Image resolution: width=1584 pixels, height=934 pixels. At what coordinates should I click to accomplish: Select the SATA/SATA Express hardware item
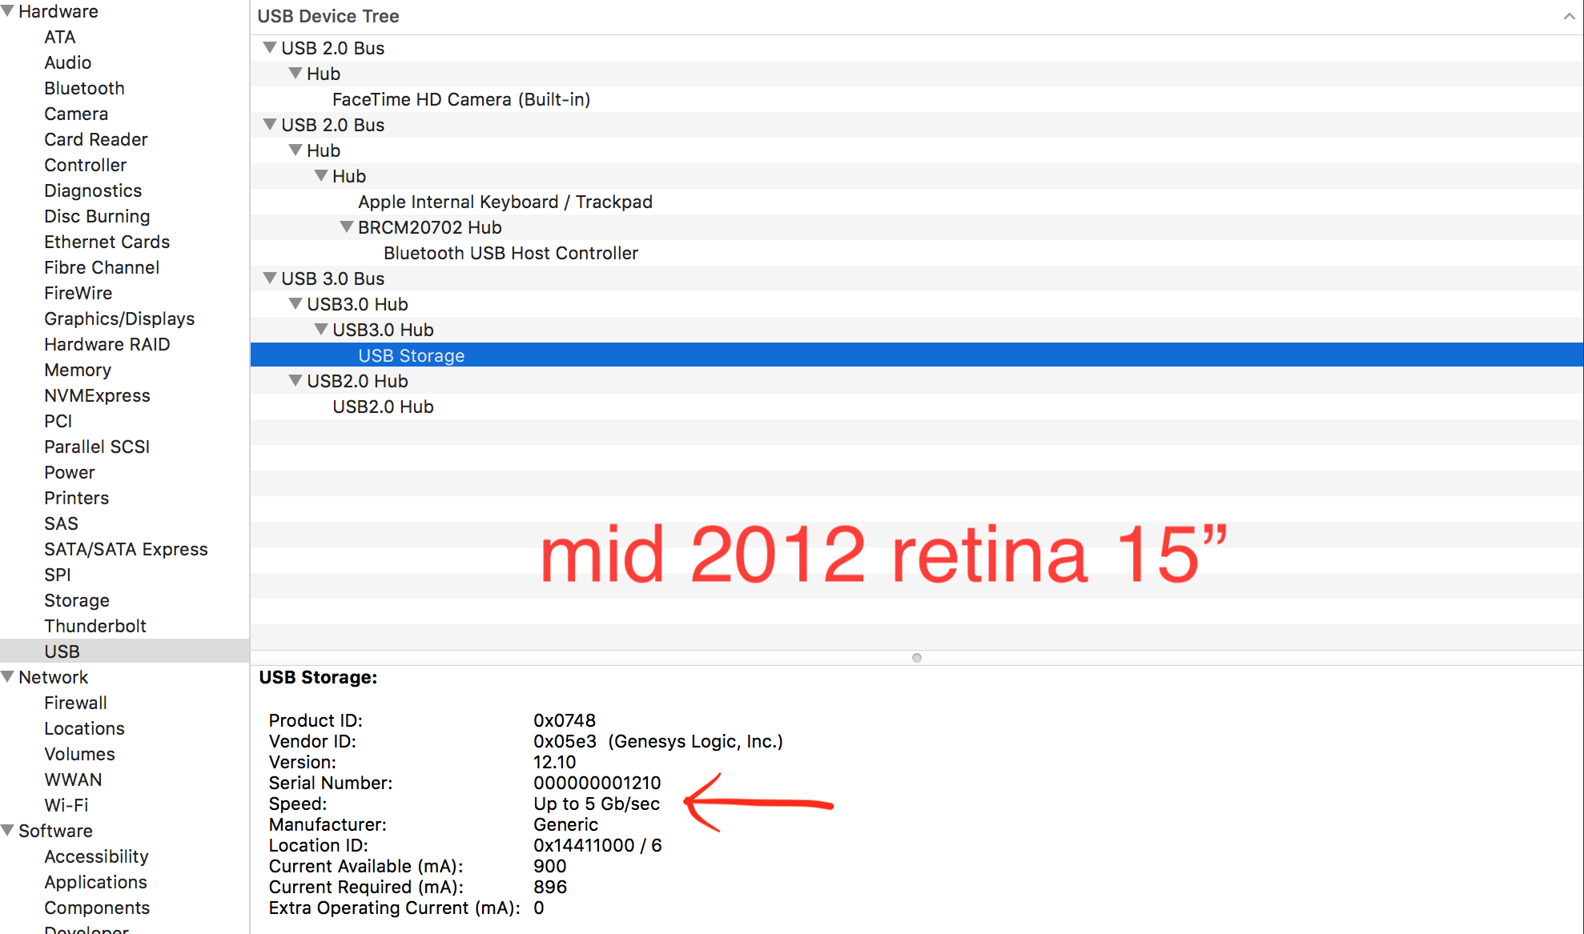[x=126, y=549]
